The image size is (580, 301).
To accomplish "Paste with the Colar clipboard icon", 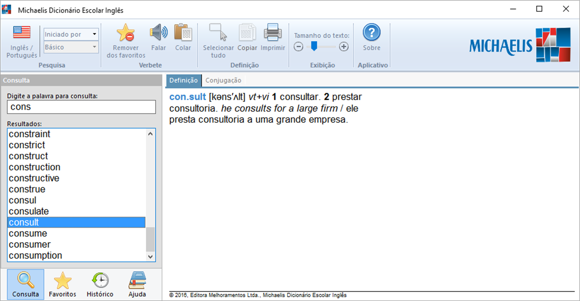I will click(183, 38).
